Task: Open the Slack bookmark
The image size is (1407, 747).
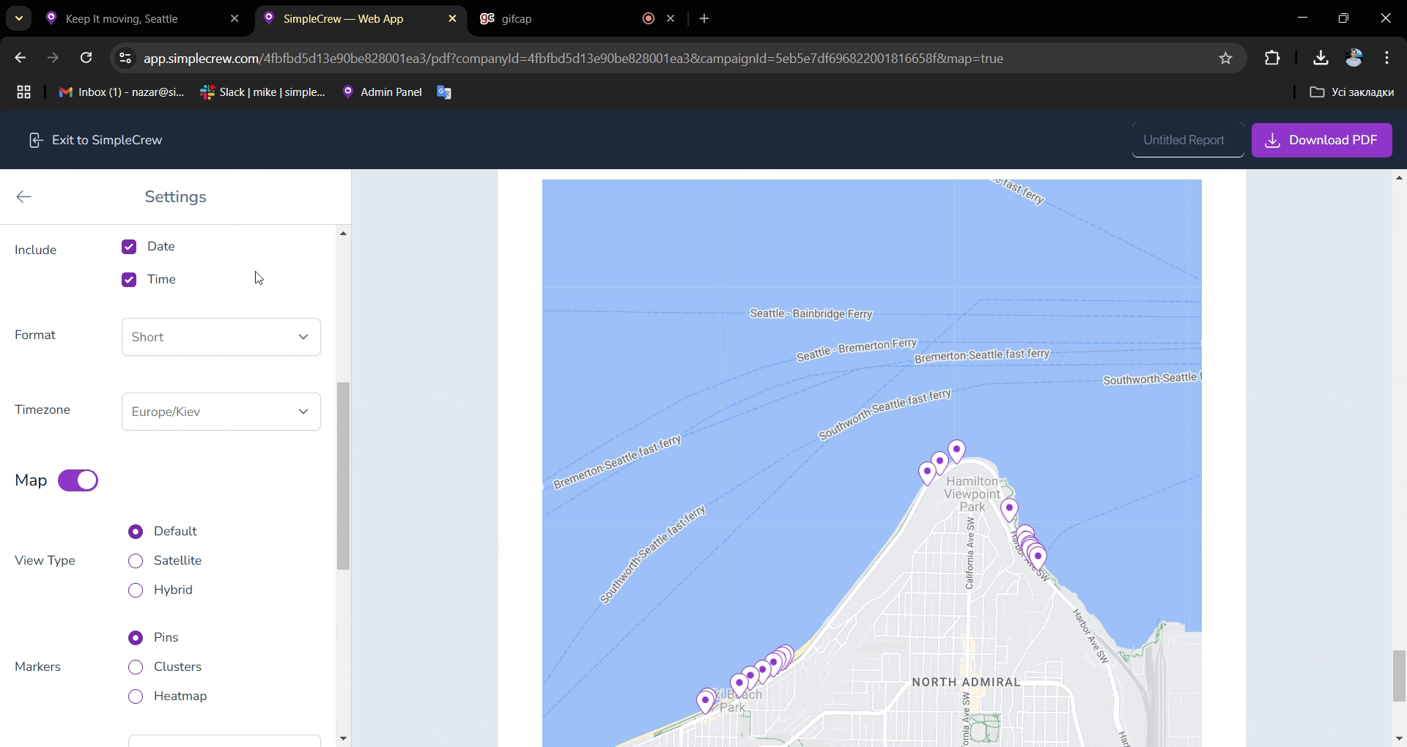Action: (x=262, y=92)
